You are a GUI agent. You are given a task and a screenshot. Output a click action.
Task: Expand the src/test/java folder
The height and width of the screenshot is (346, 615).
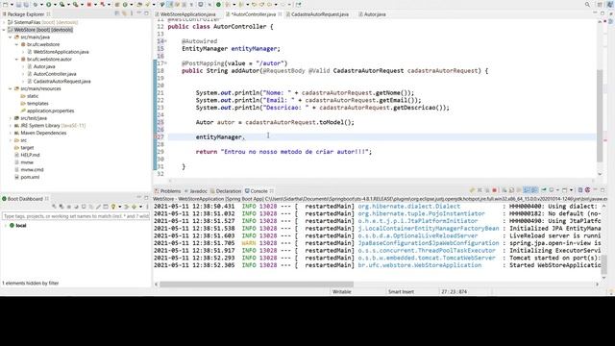point(11,118)
